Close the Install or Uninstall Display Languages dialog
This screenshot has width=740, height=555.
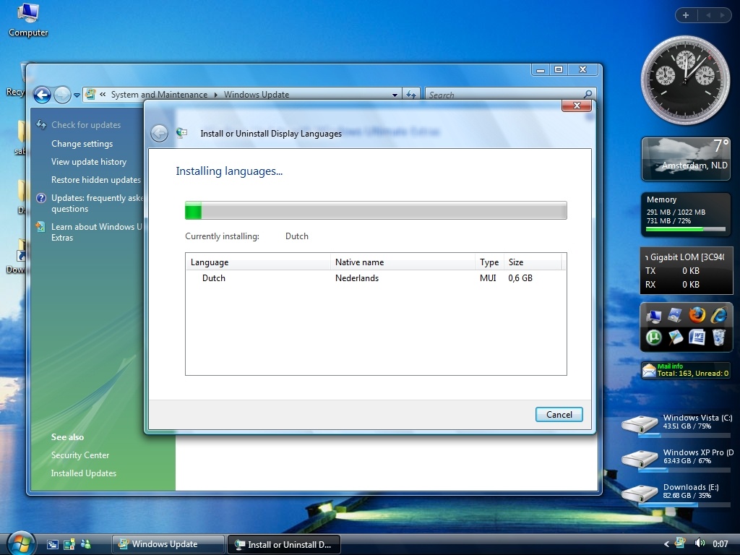coord(576,106)
